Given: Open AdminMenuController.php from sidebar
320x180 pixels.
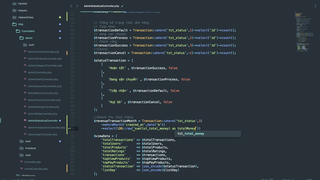Looking at the screenshot, I should coord(43,93).
